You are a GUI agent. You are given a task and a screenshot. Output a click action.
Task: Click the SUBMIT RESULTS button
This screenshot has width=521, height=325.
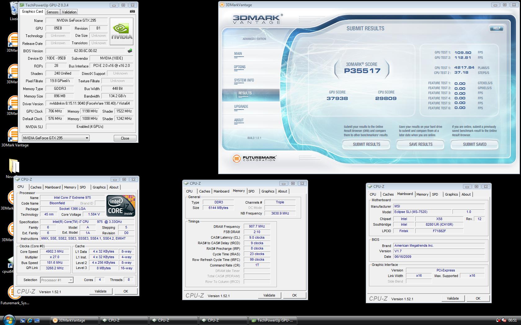click(x=366, y=145)
